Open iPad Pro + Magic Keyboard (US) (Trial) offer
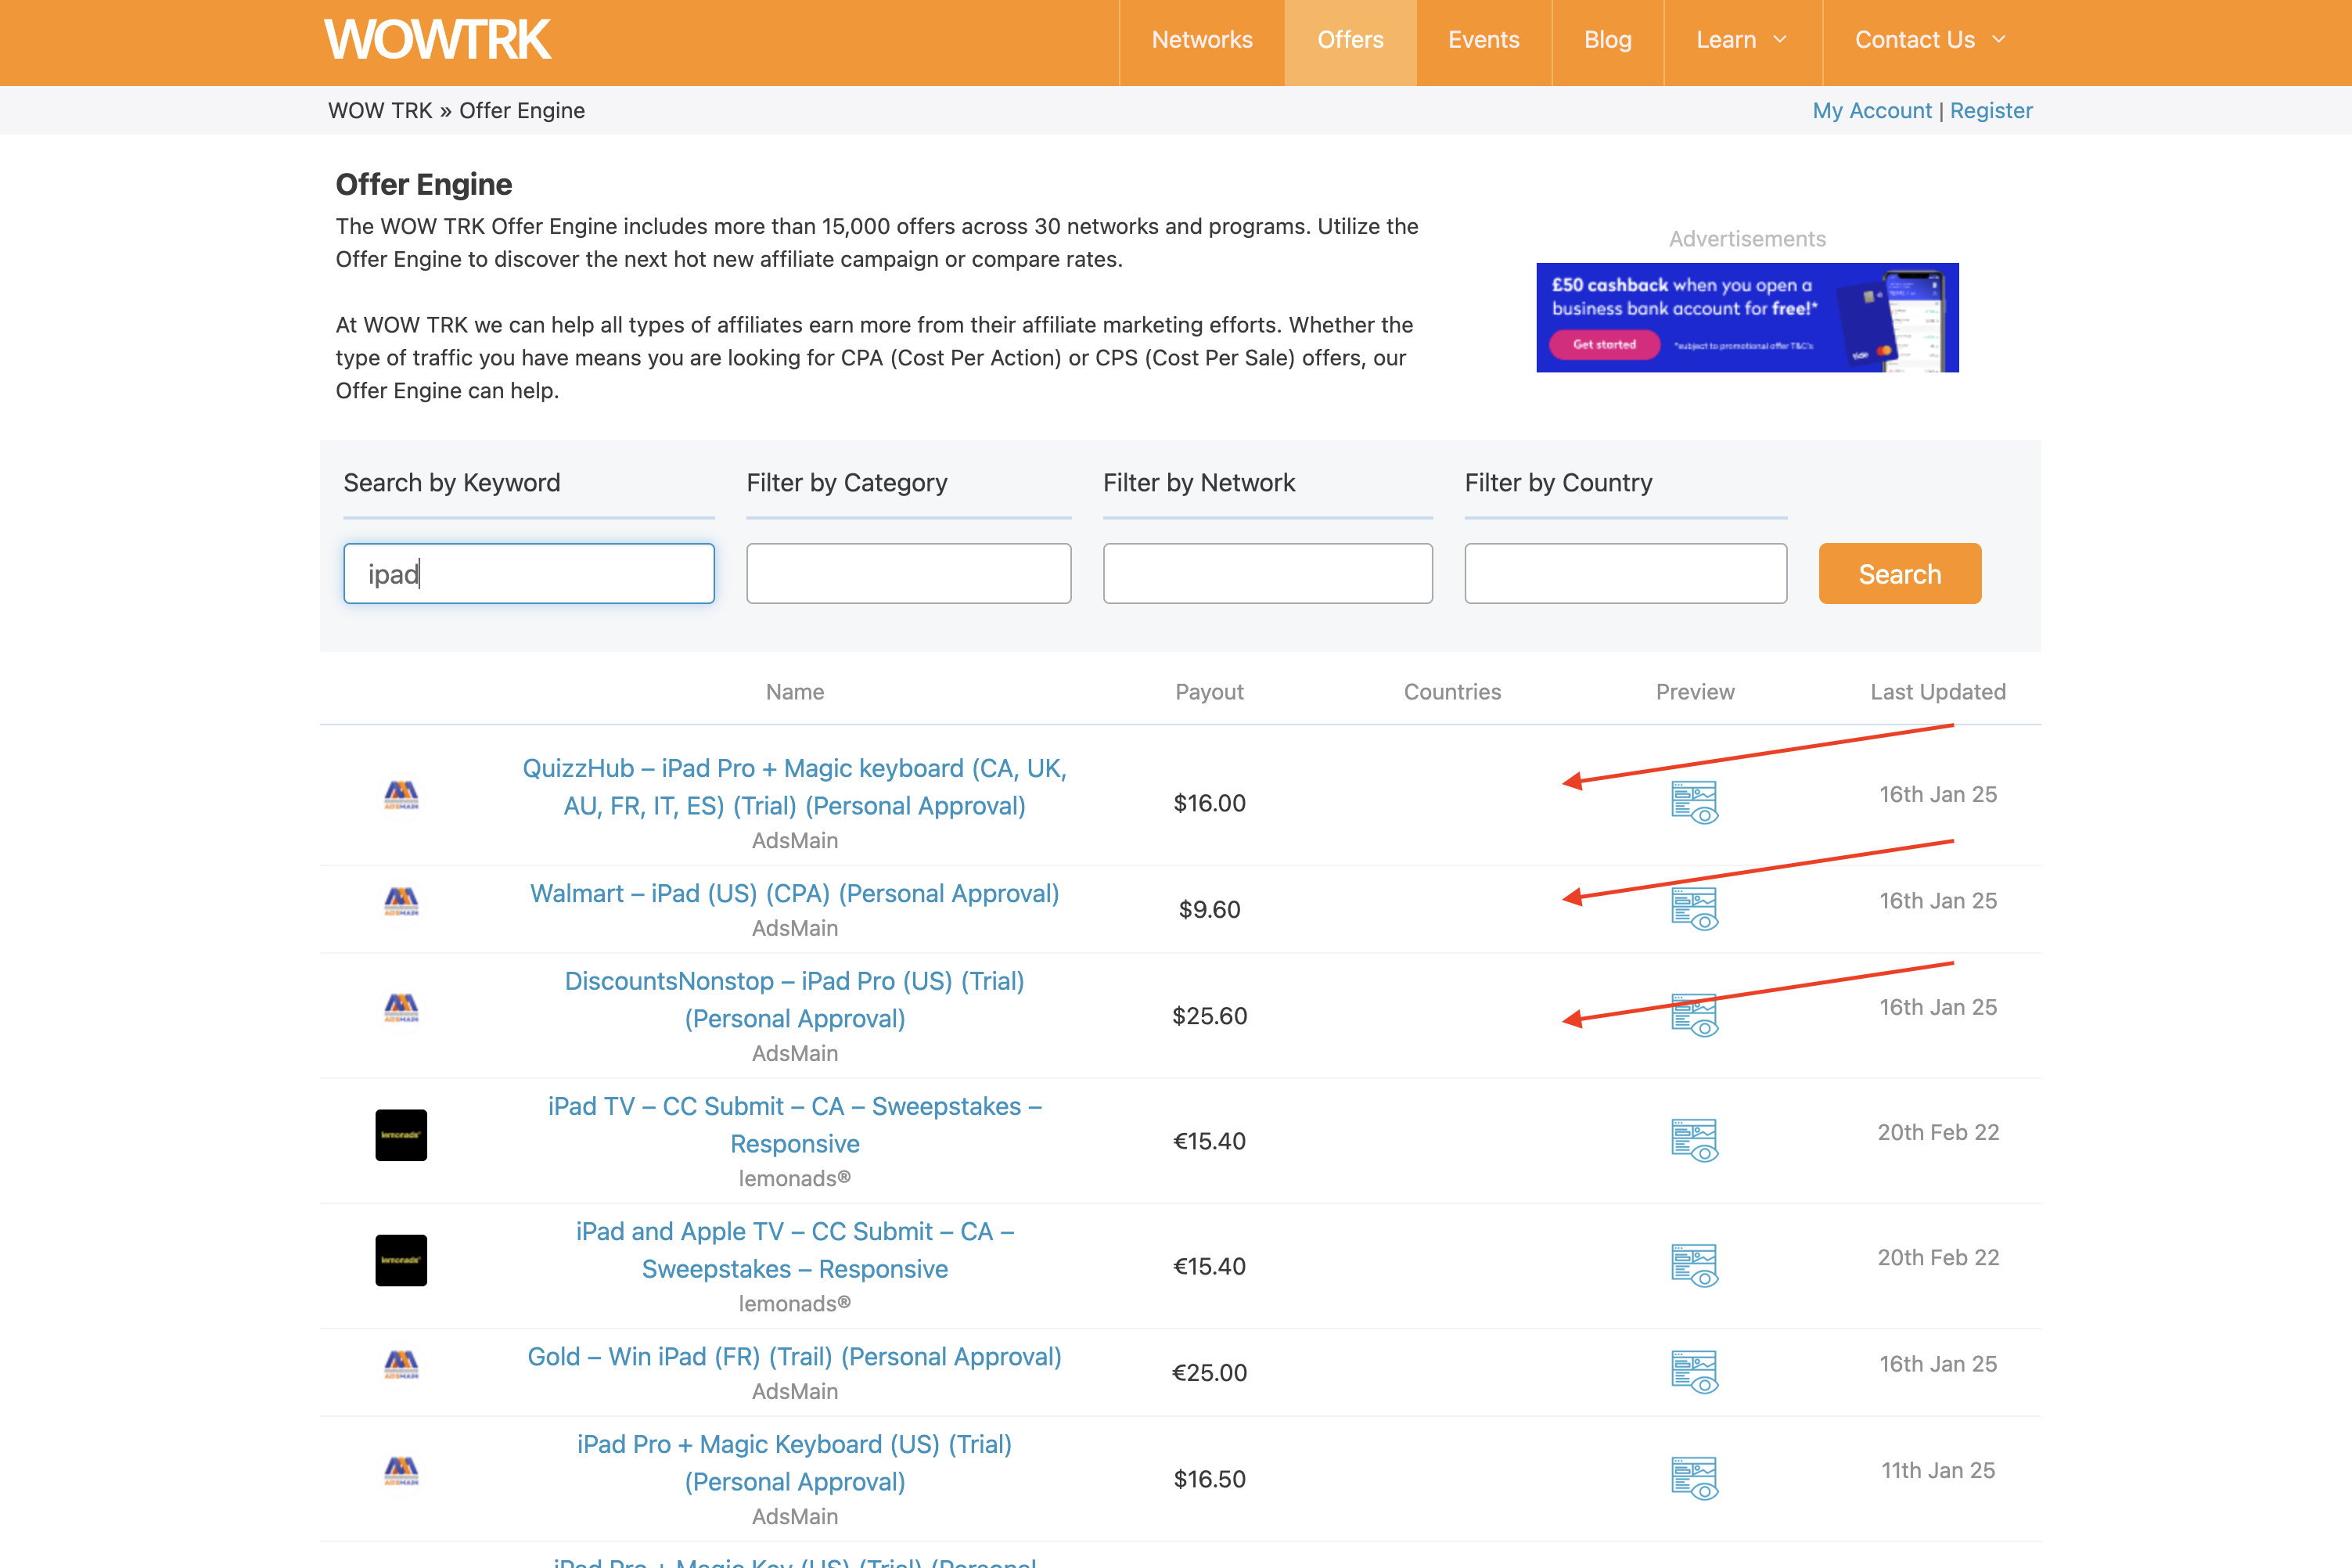The height and width of the screenshot is (1568, 2352). pos(795,1463)
